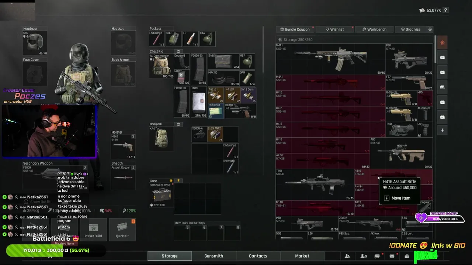Click quick use slot 5

[182, 233]
